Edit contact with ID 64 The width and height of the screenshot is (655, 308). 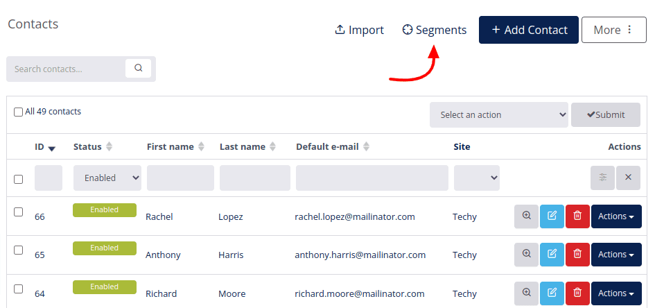pos(552,293)
